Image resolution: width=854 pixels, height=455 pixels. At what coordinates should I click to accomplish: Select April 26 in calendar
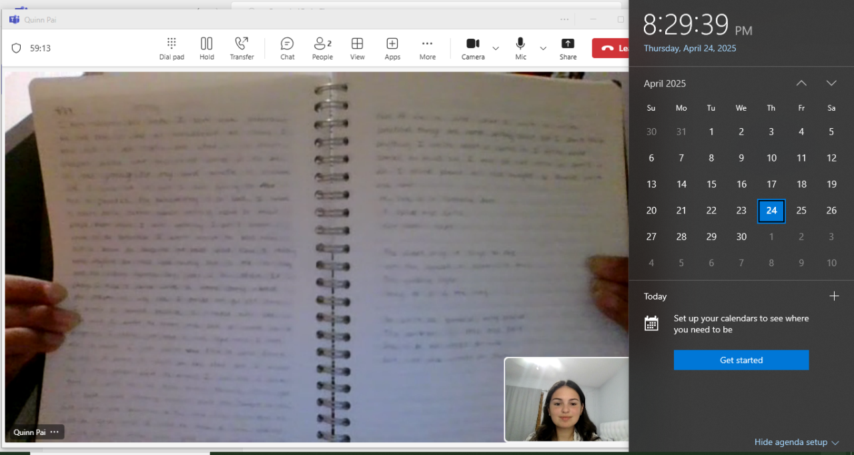[831, 211]
